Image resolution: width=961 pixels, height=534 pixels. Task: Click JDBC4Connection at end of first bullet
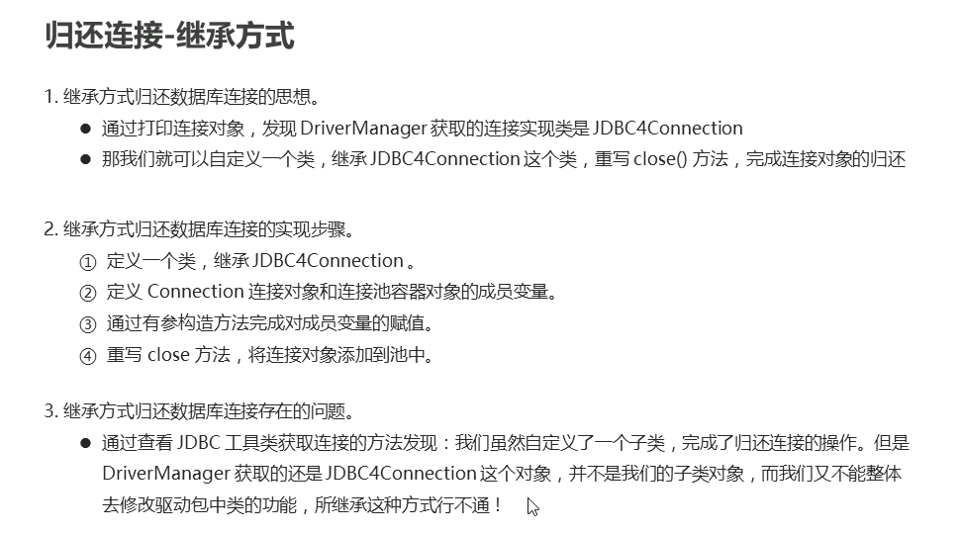pyautogui.click(x=667, y=128)
